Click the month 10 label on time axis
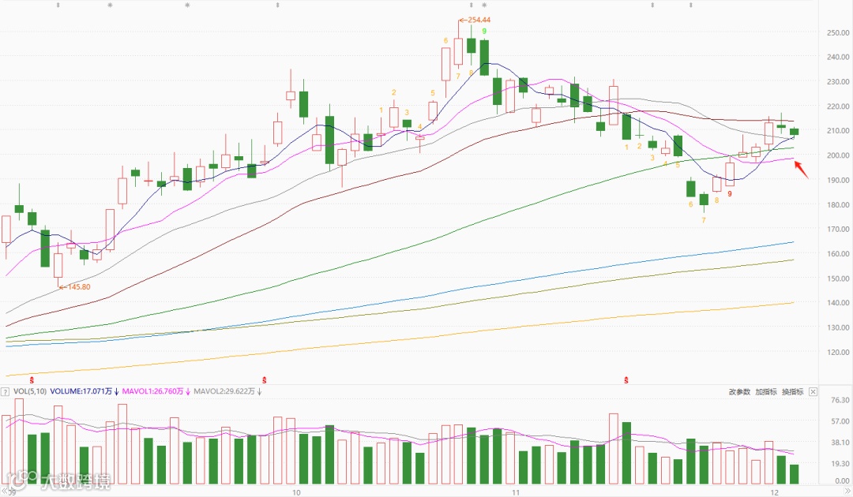The height and width of the screenshot is (497, 853). pyautogui.click(x=296, y=492)
